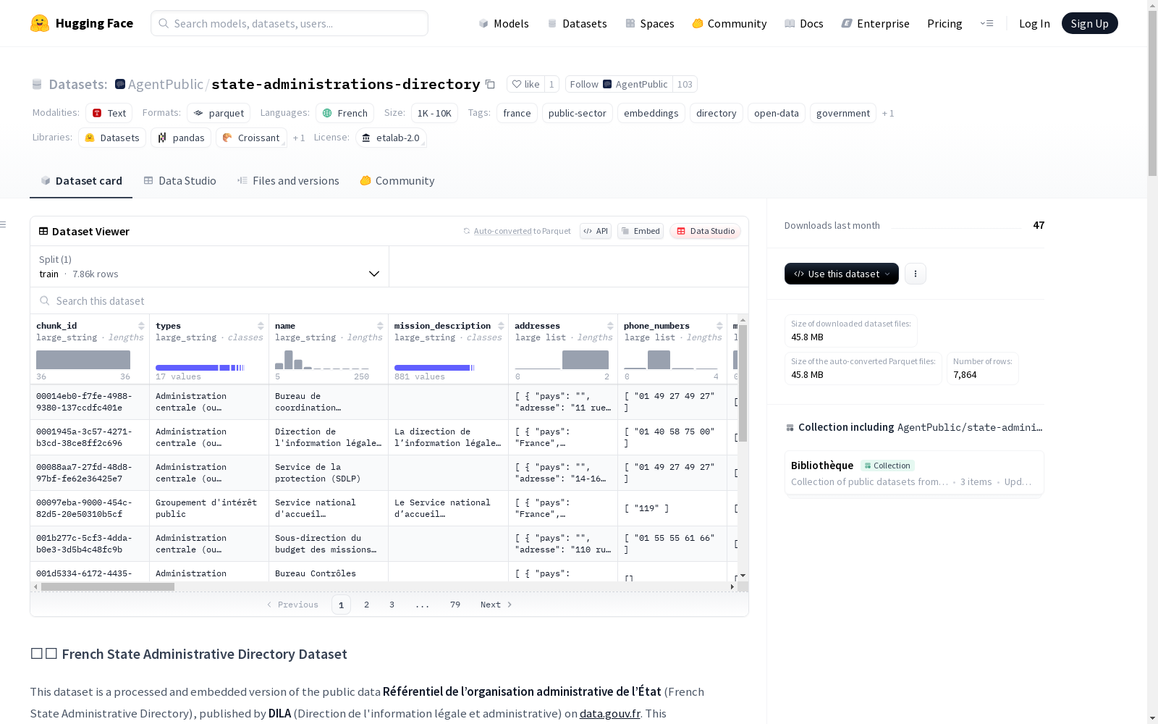Image resolution: width=1158 pixels, height=724 pixels.
Task: Follow AgentPublic organization
Action: 619,84
